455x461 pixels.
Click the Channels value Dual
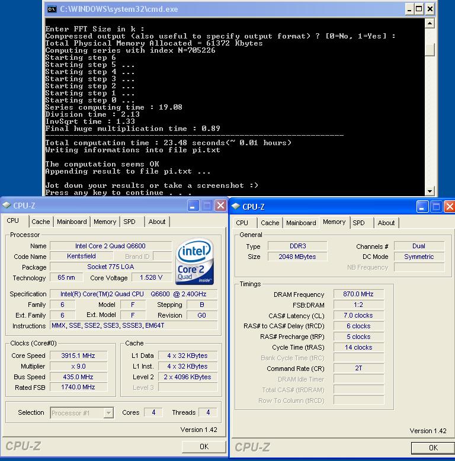click(419, 246)
